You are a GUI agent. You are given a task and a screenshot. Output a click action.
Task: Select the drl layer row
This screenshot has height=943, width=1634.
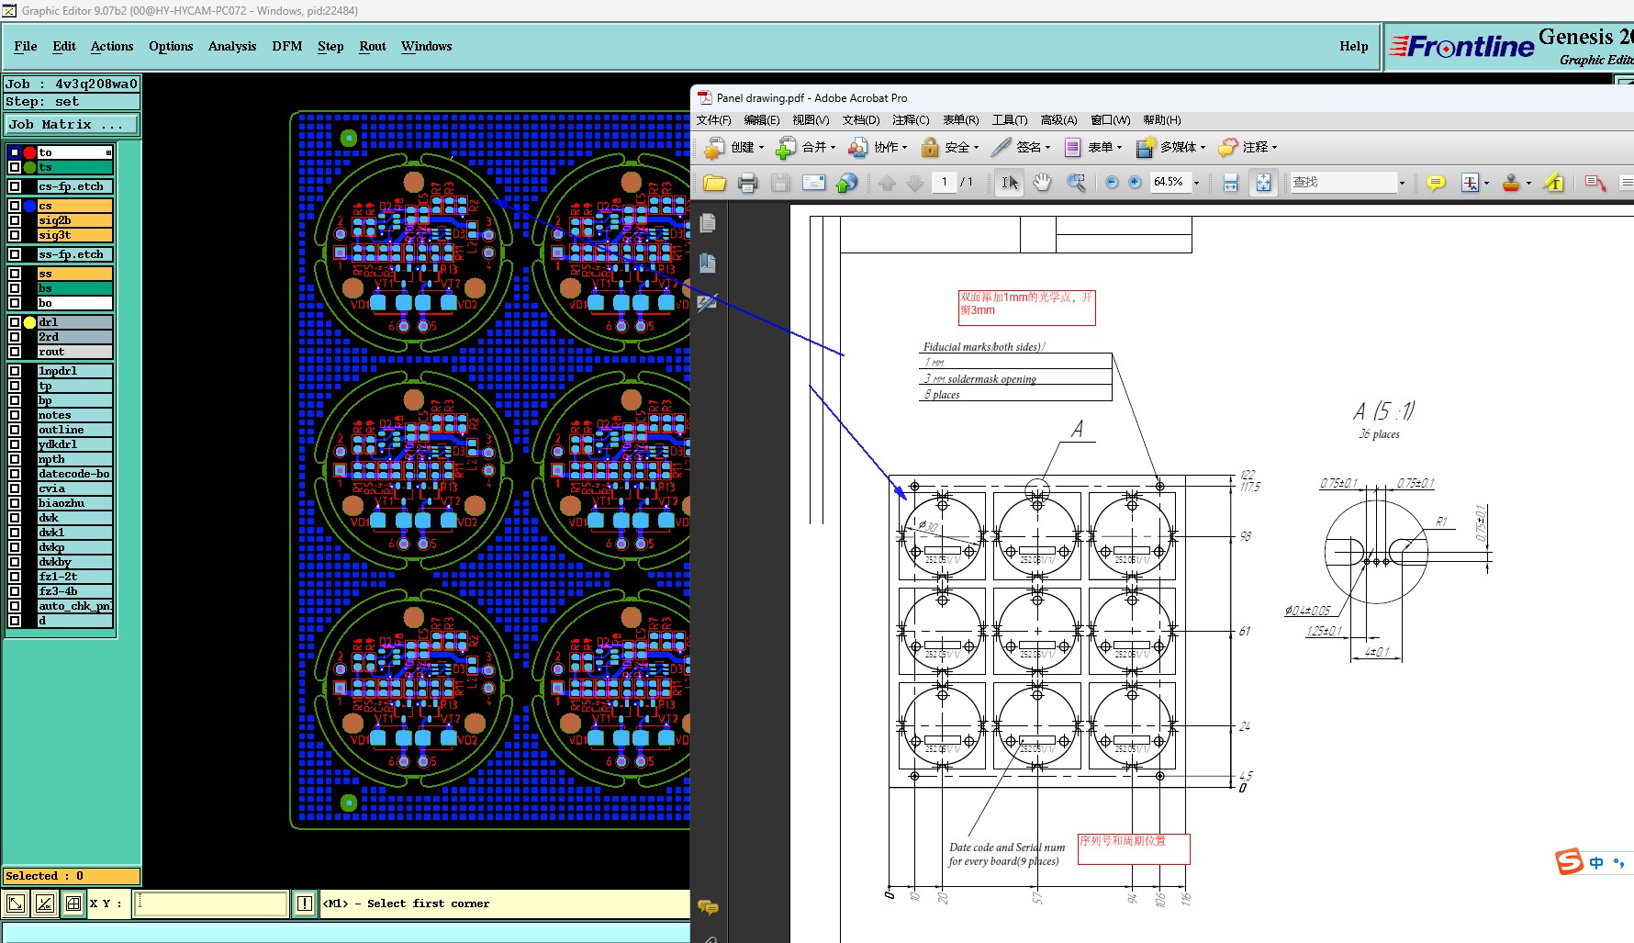(74, 322)
